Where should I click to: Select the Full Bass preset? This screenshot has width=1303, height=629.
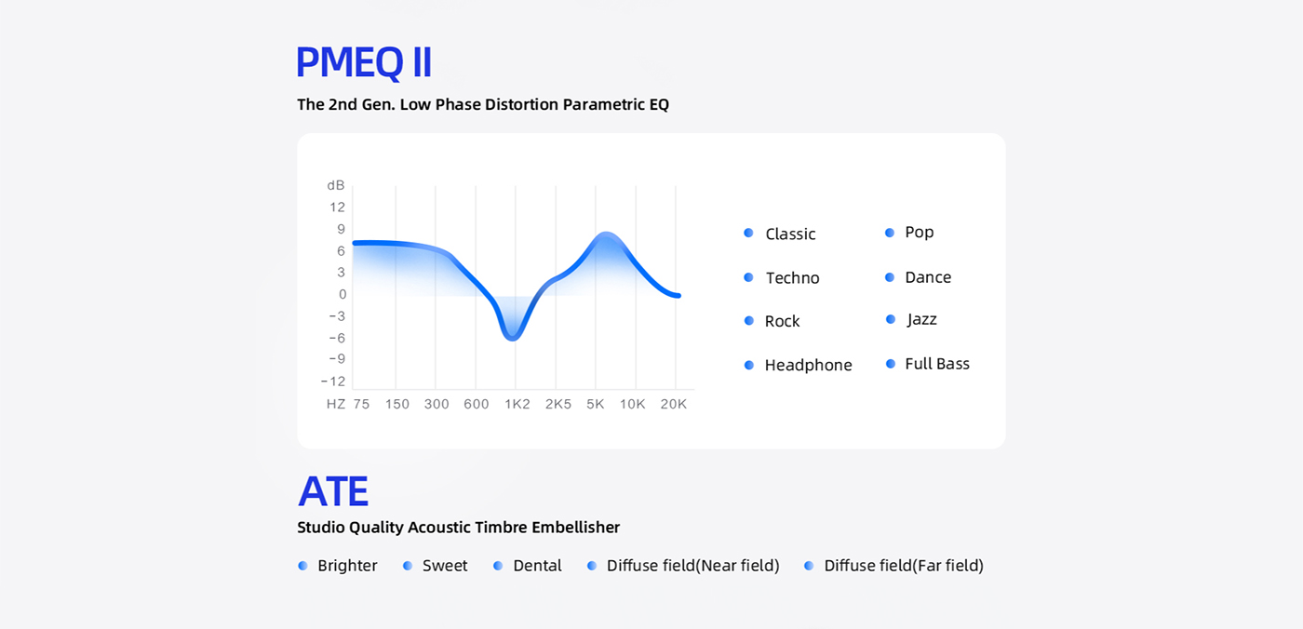(x=936, y=364)
